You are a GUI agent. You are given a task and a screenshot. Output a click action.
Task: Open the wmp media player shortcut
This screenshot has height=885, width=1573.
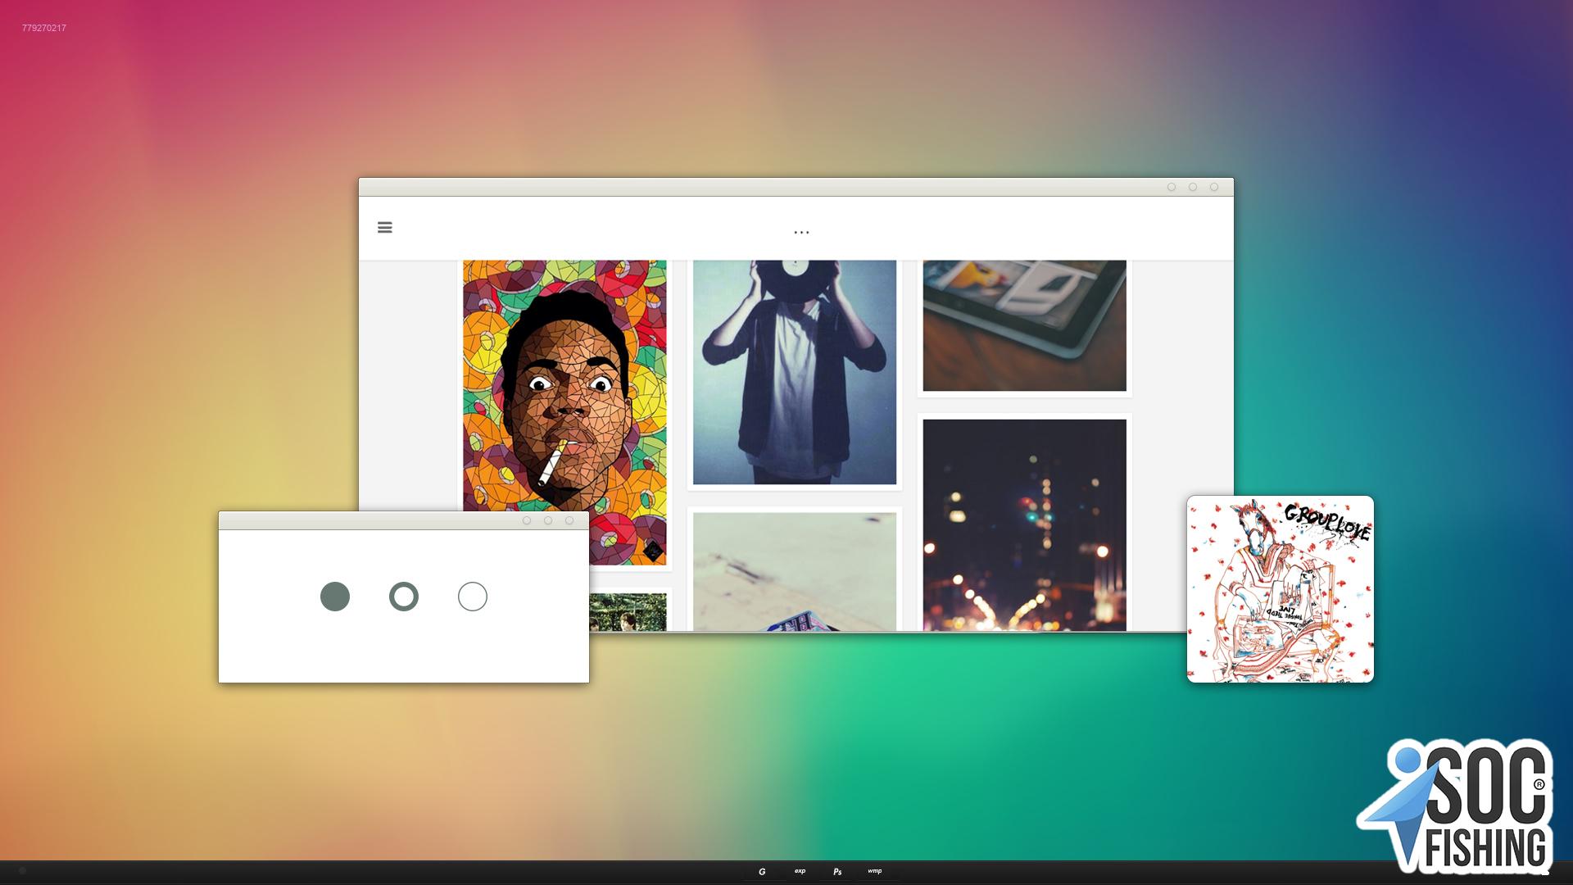[875, 871]
